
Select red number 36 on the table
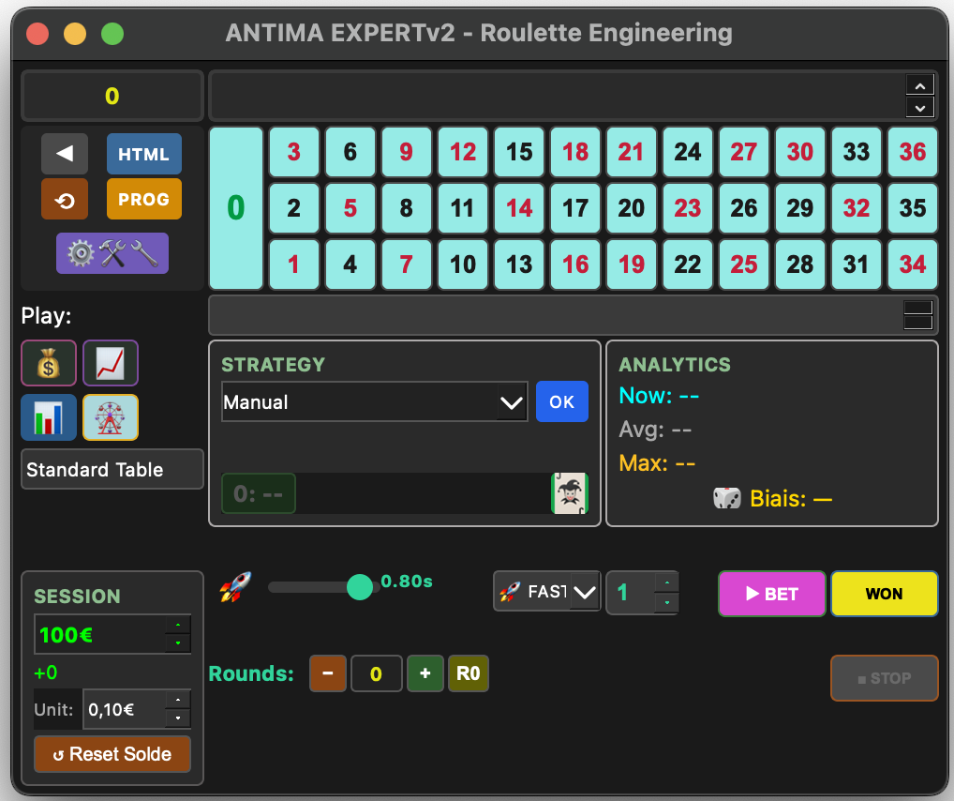[913, 152]
